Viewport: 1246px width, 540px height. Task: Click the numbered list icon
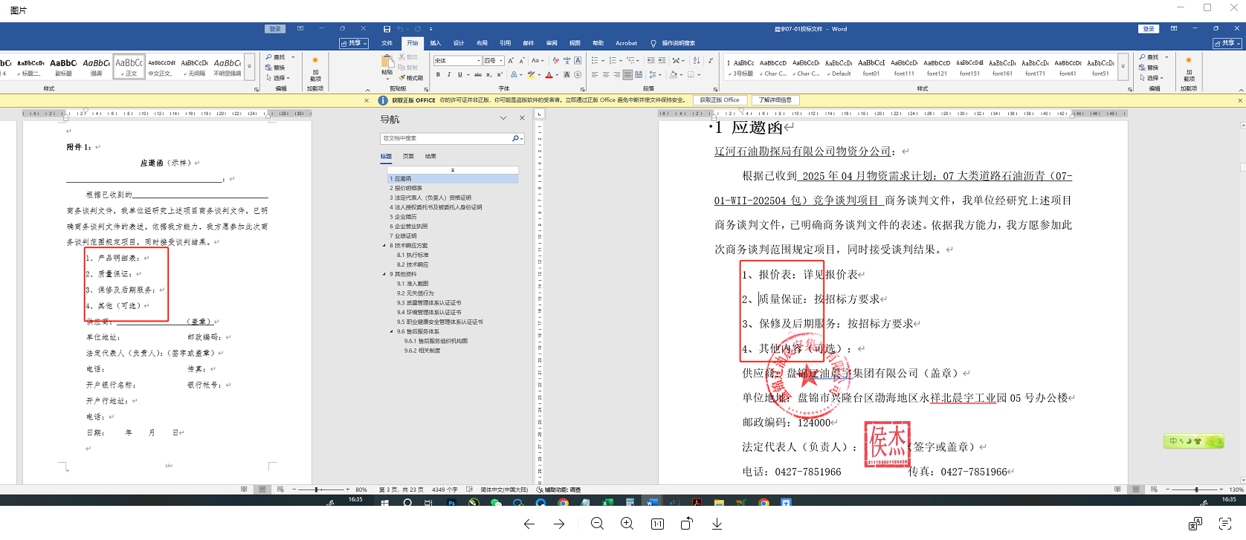tap(612, 61)
